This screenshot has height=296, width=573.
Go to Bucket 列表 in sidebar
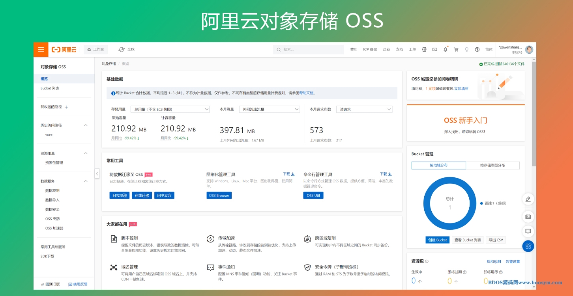coord(50,88)
